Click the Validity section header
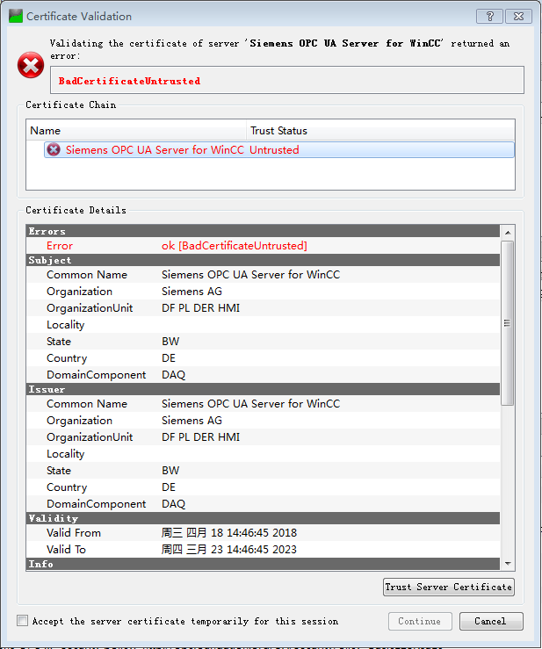The width and height of the screenshot is (542, 649). [x=262, y=518]
